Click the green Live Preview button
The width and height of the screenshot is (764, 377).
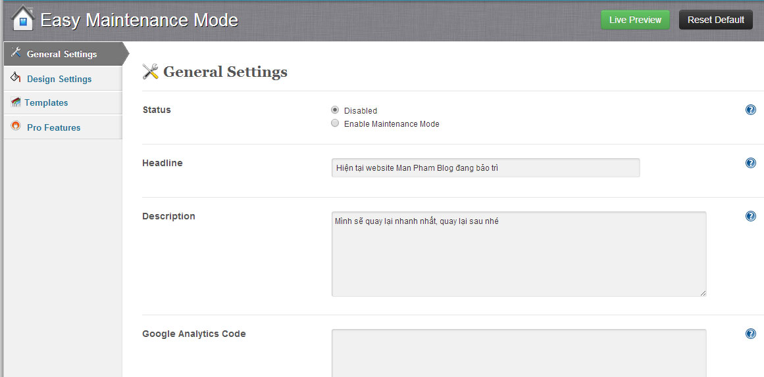coord(636,20)
